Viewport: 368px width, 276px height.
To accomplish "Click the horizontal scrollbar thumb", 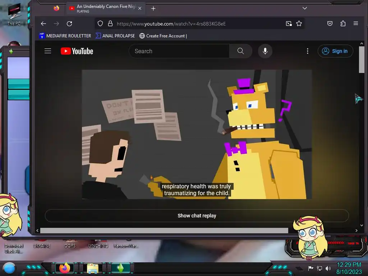I will click(164, 230).
